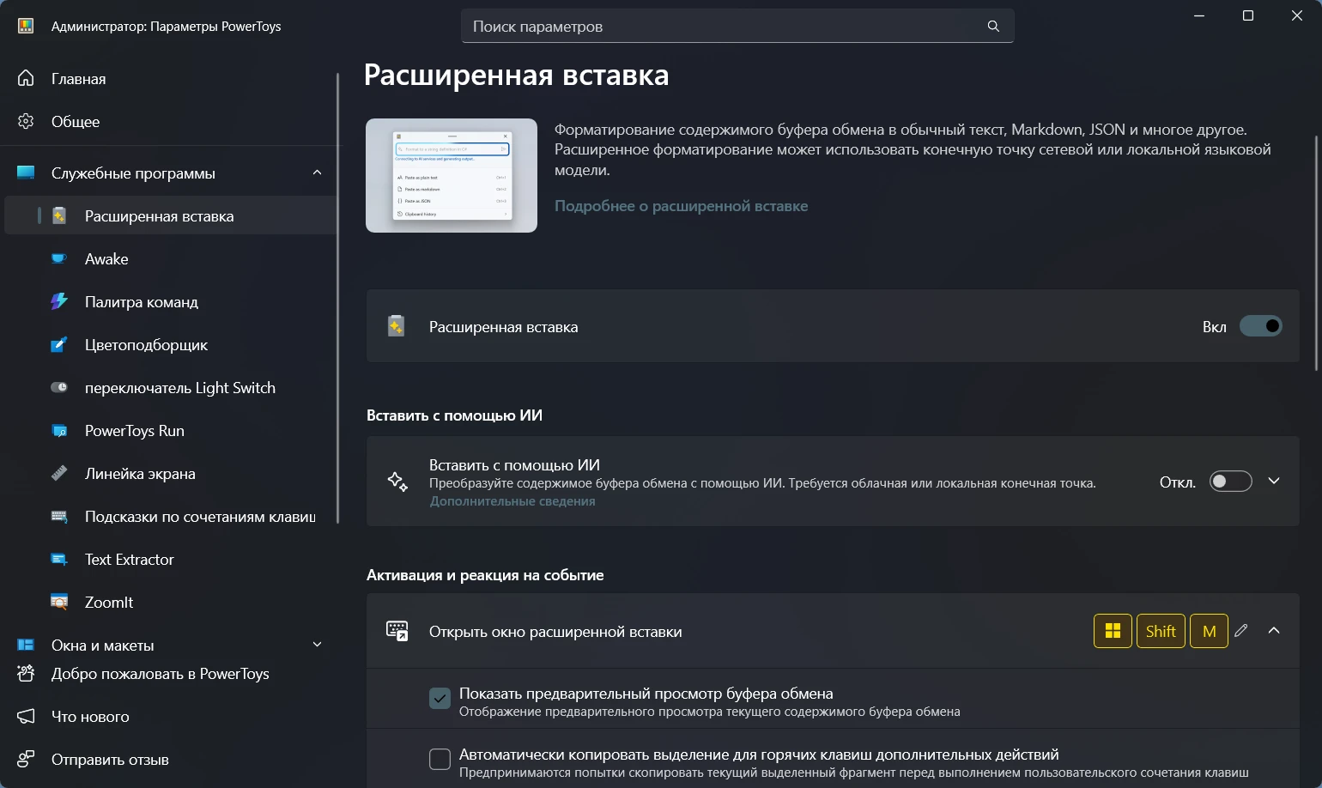The width and height of the screenshot is (1322, 788).
Task: Enable the Вставить с помощью ИИ toggle
Action: pos(1230,482)
